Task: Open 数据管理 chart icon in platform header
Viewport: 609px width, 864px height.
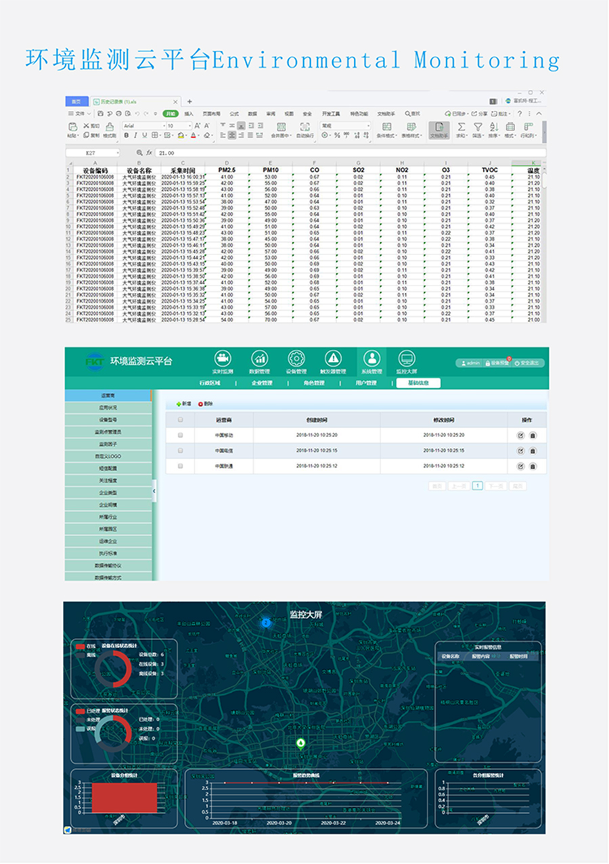Action: (259, 358)
